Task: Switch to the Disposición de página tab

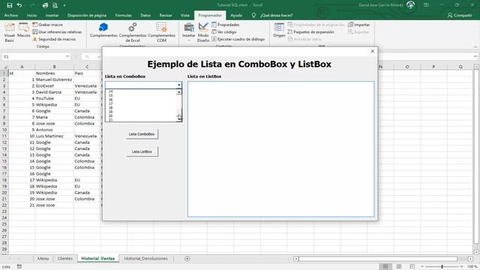Action: (x=87, y=15)
